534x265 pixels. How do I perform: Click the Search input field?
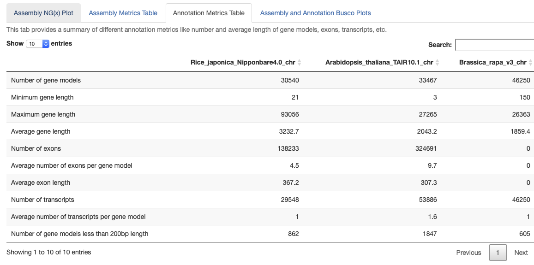[494, 45]
